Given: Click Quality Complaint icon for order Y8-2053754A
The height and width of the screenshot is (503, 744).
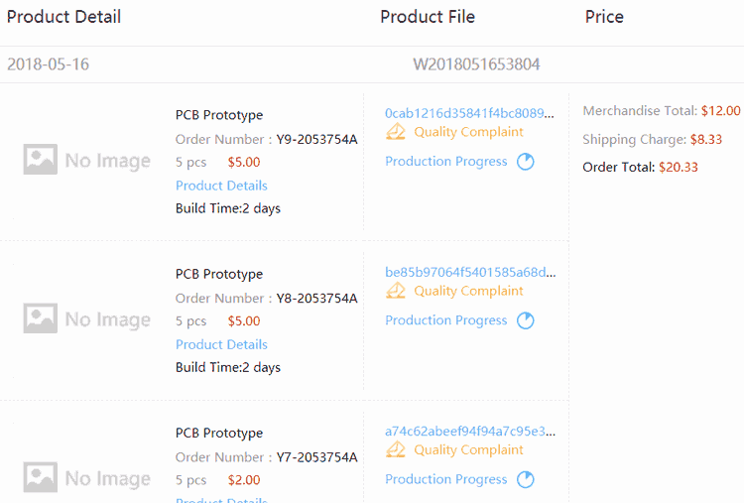Looking at the screenshot, I should point(395,291).
